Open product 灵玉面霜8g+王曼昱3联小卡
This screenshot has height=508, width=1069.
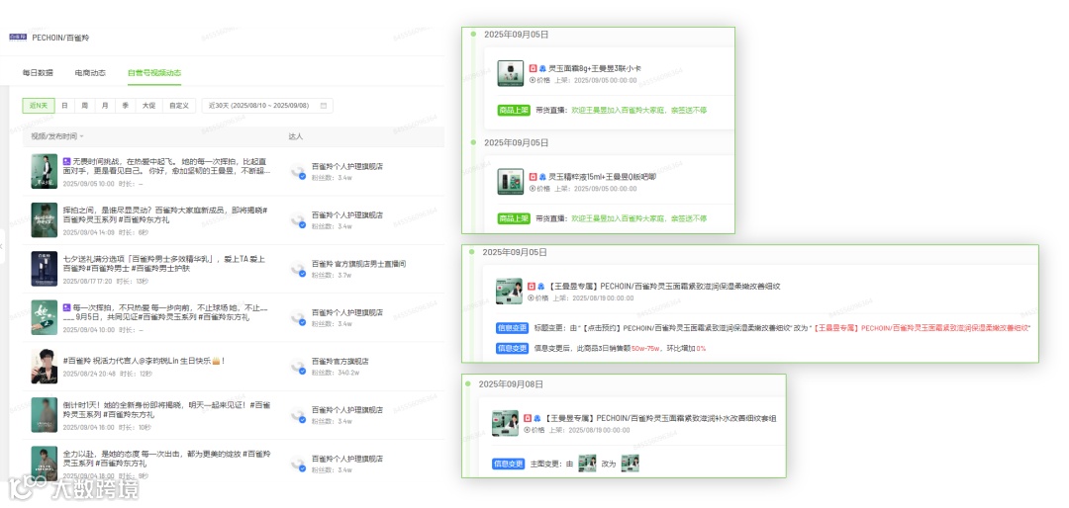click(595, 69)
